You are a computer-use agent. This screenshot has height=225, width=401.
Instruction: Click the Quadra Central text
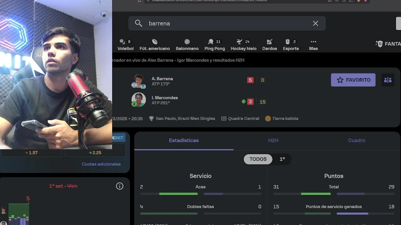(x=244, y=118)
